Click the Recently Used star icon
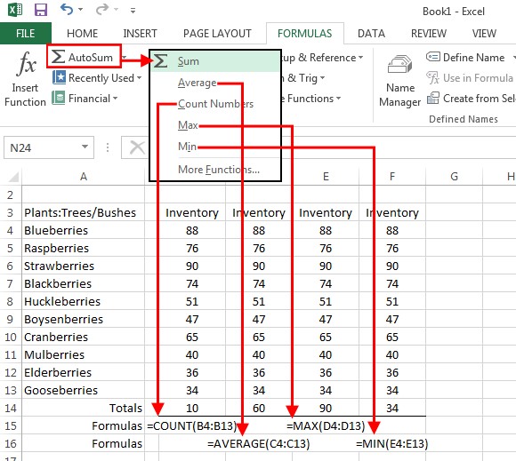Viewport: 516px width, 461px height. [59, 77]
